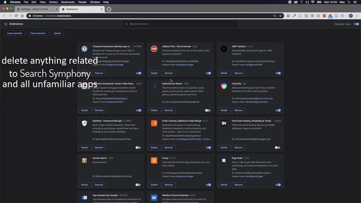Click the SH Free Email tracking icon
This screenshot has height=203, width=361.
click(224, 123)
